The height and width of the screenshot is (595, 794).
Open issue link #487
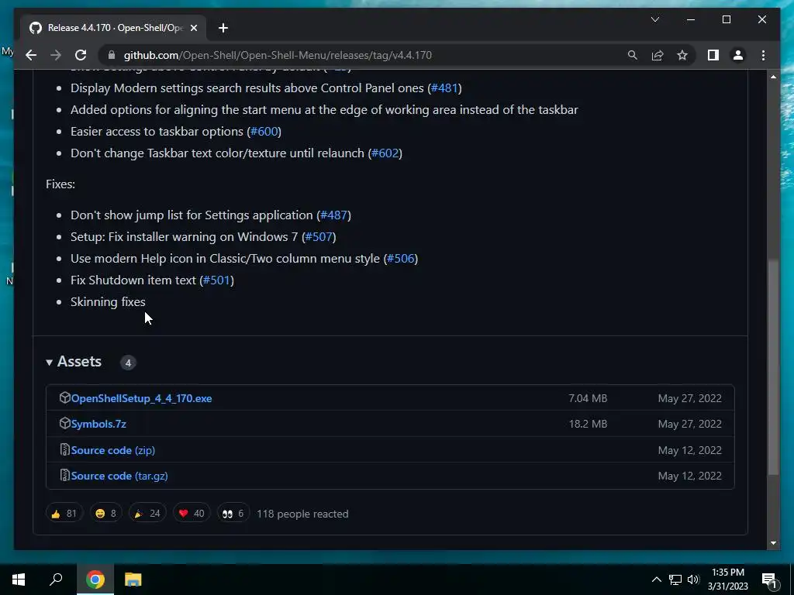coord(333,215)
